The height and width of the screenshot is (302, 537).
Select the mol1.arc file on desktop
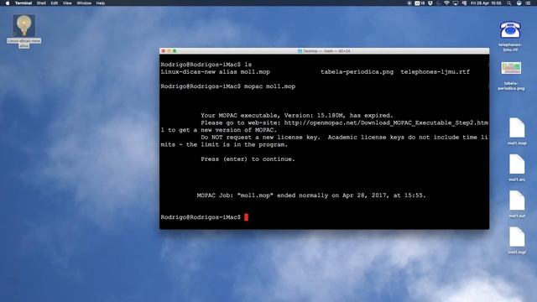coord(517,164)
